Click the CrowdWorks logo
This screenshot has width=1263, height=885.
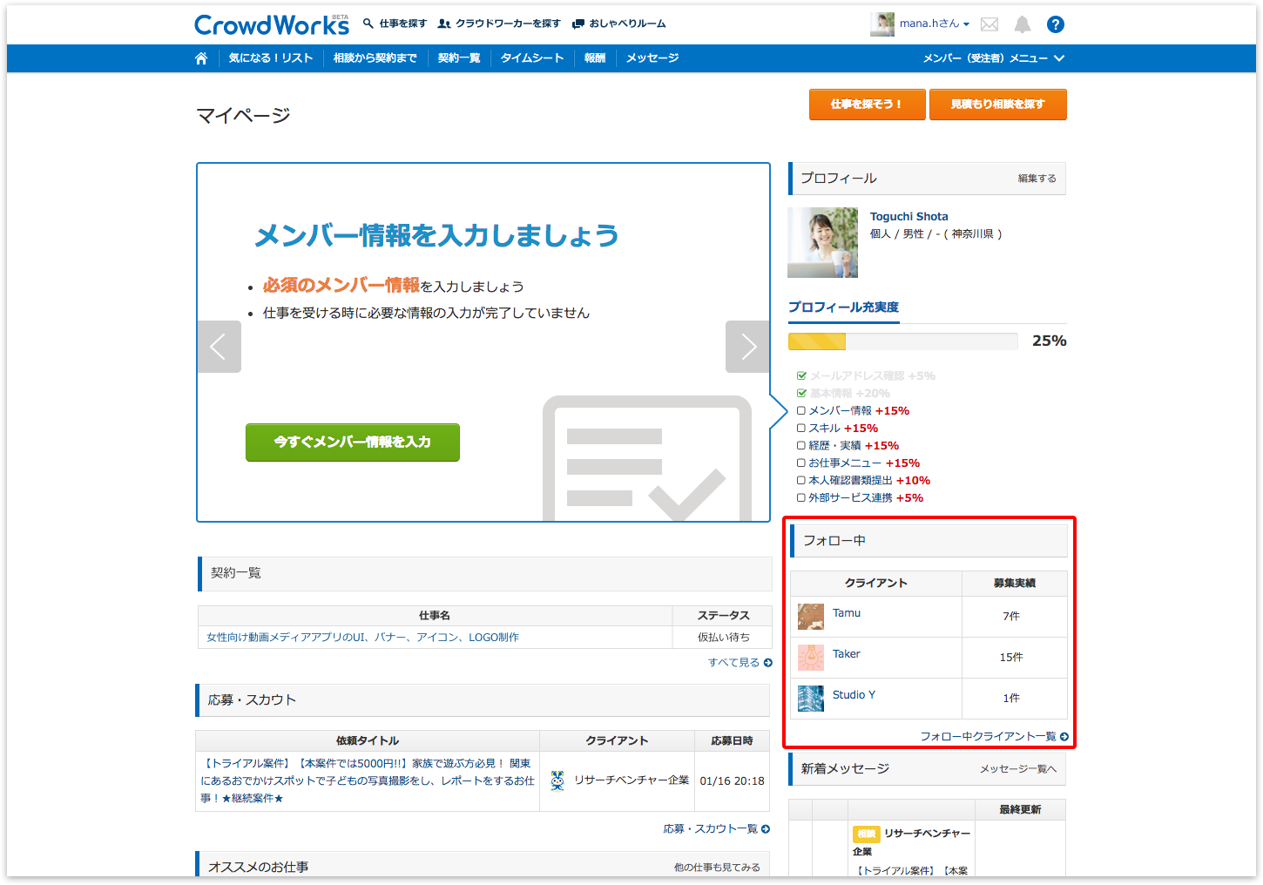pos(271,25)
